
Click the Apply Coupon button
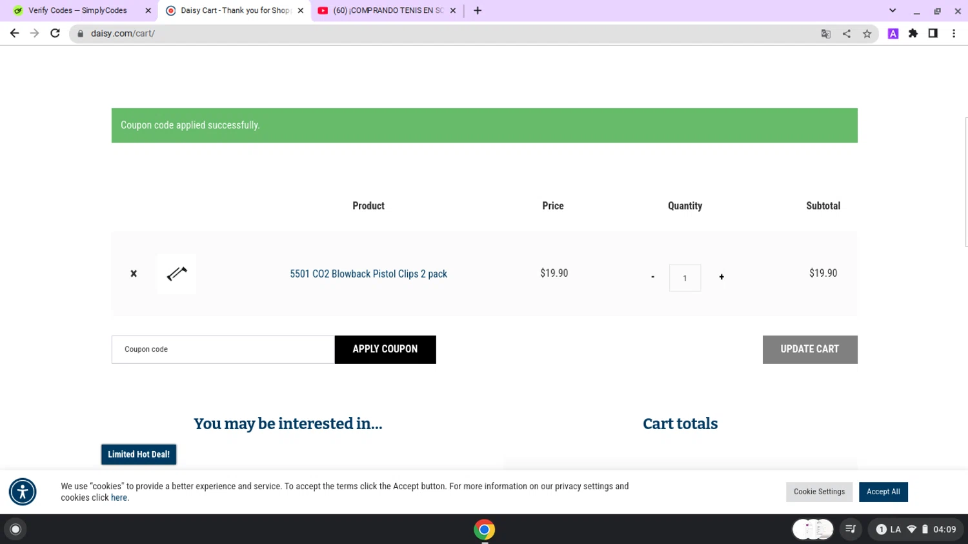385,349
